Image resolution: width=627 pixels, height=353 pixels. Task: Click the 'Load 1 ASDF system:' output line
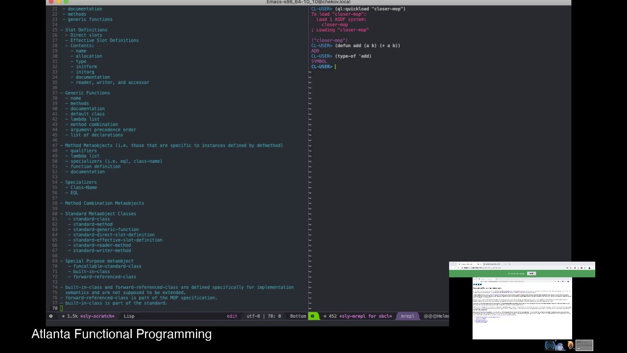coord(341,20)
